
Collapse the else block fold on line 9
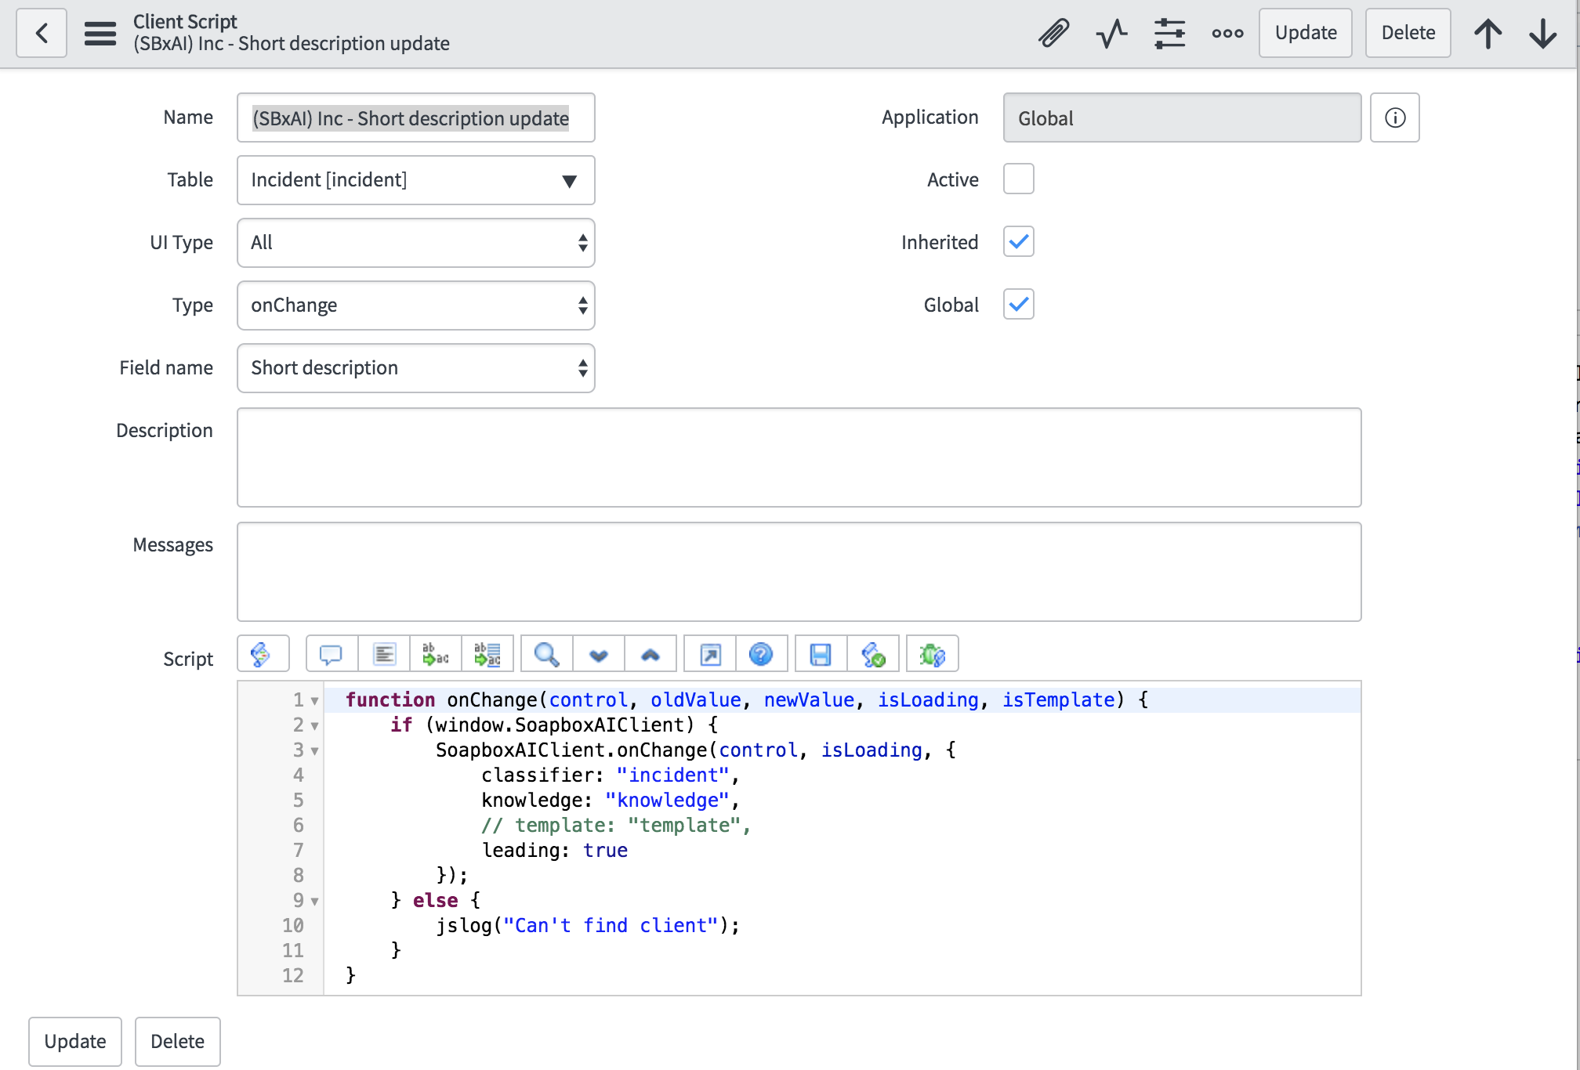314,902
